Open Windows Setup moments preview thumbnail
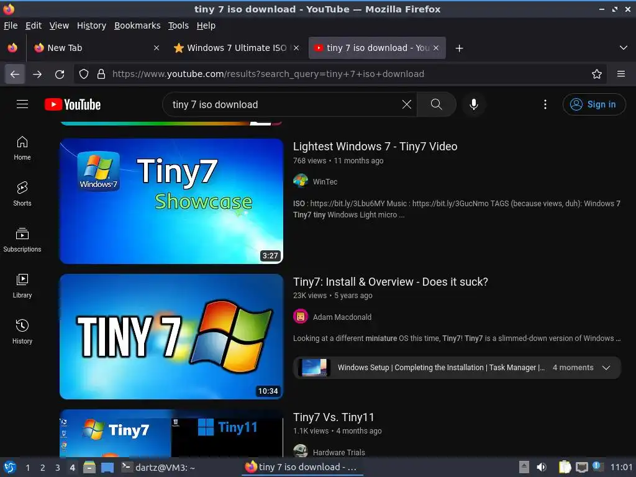Image resolution: width=636 pixels, height=477 pixels. [314, 368]
